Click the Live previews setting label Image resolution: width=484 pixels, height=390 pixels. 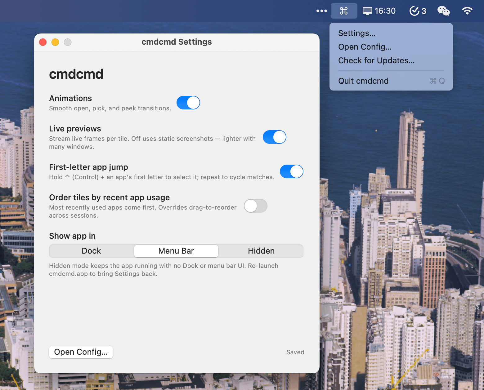click(75, 129)
